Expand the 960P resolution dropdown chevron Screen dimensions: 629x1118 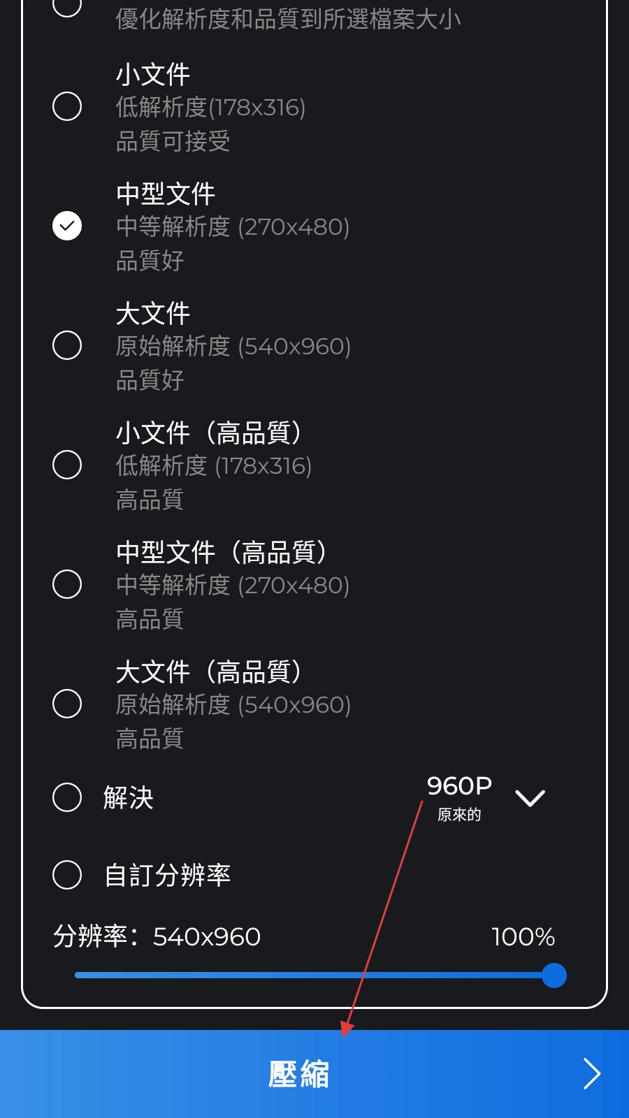530,798
